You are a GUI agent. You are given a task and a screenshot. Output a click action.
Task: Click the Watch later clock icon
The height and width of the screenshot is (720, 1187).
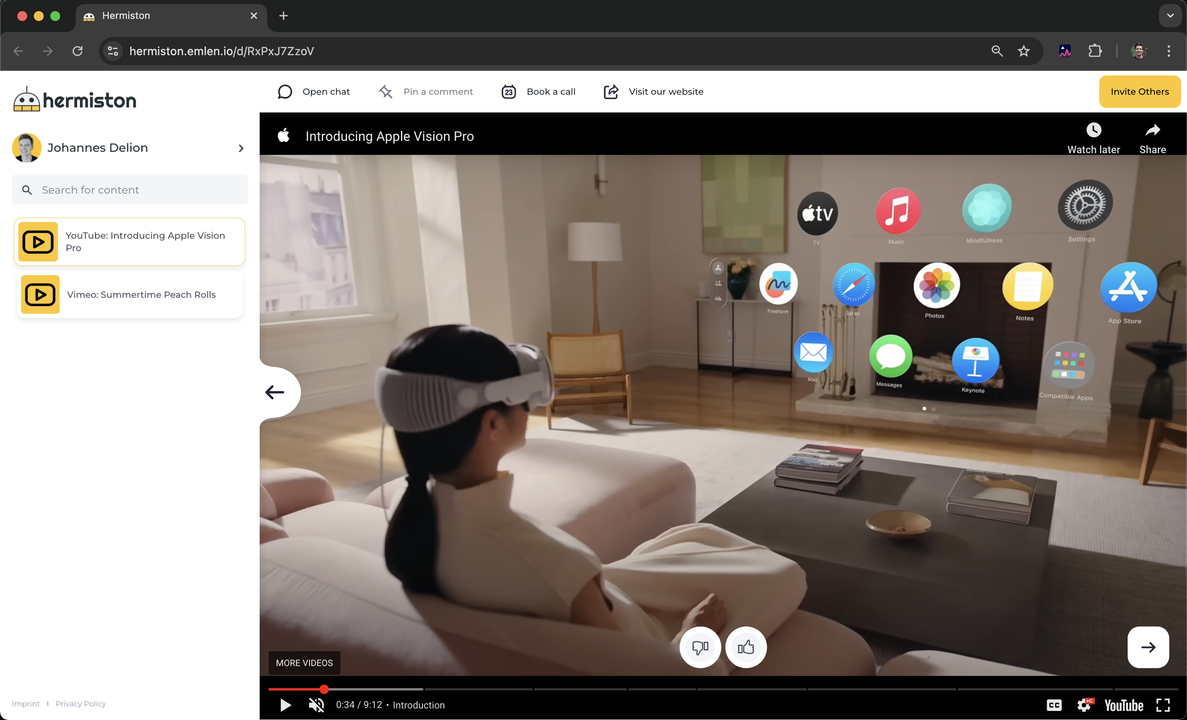tap(1093, 131)
